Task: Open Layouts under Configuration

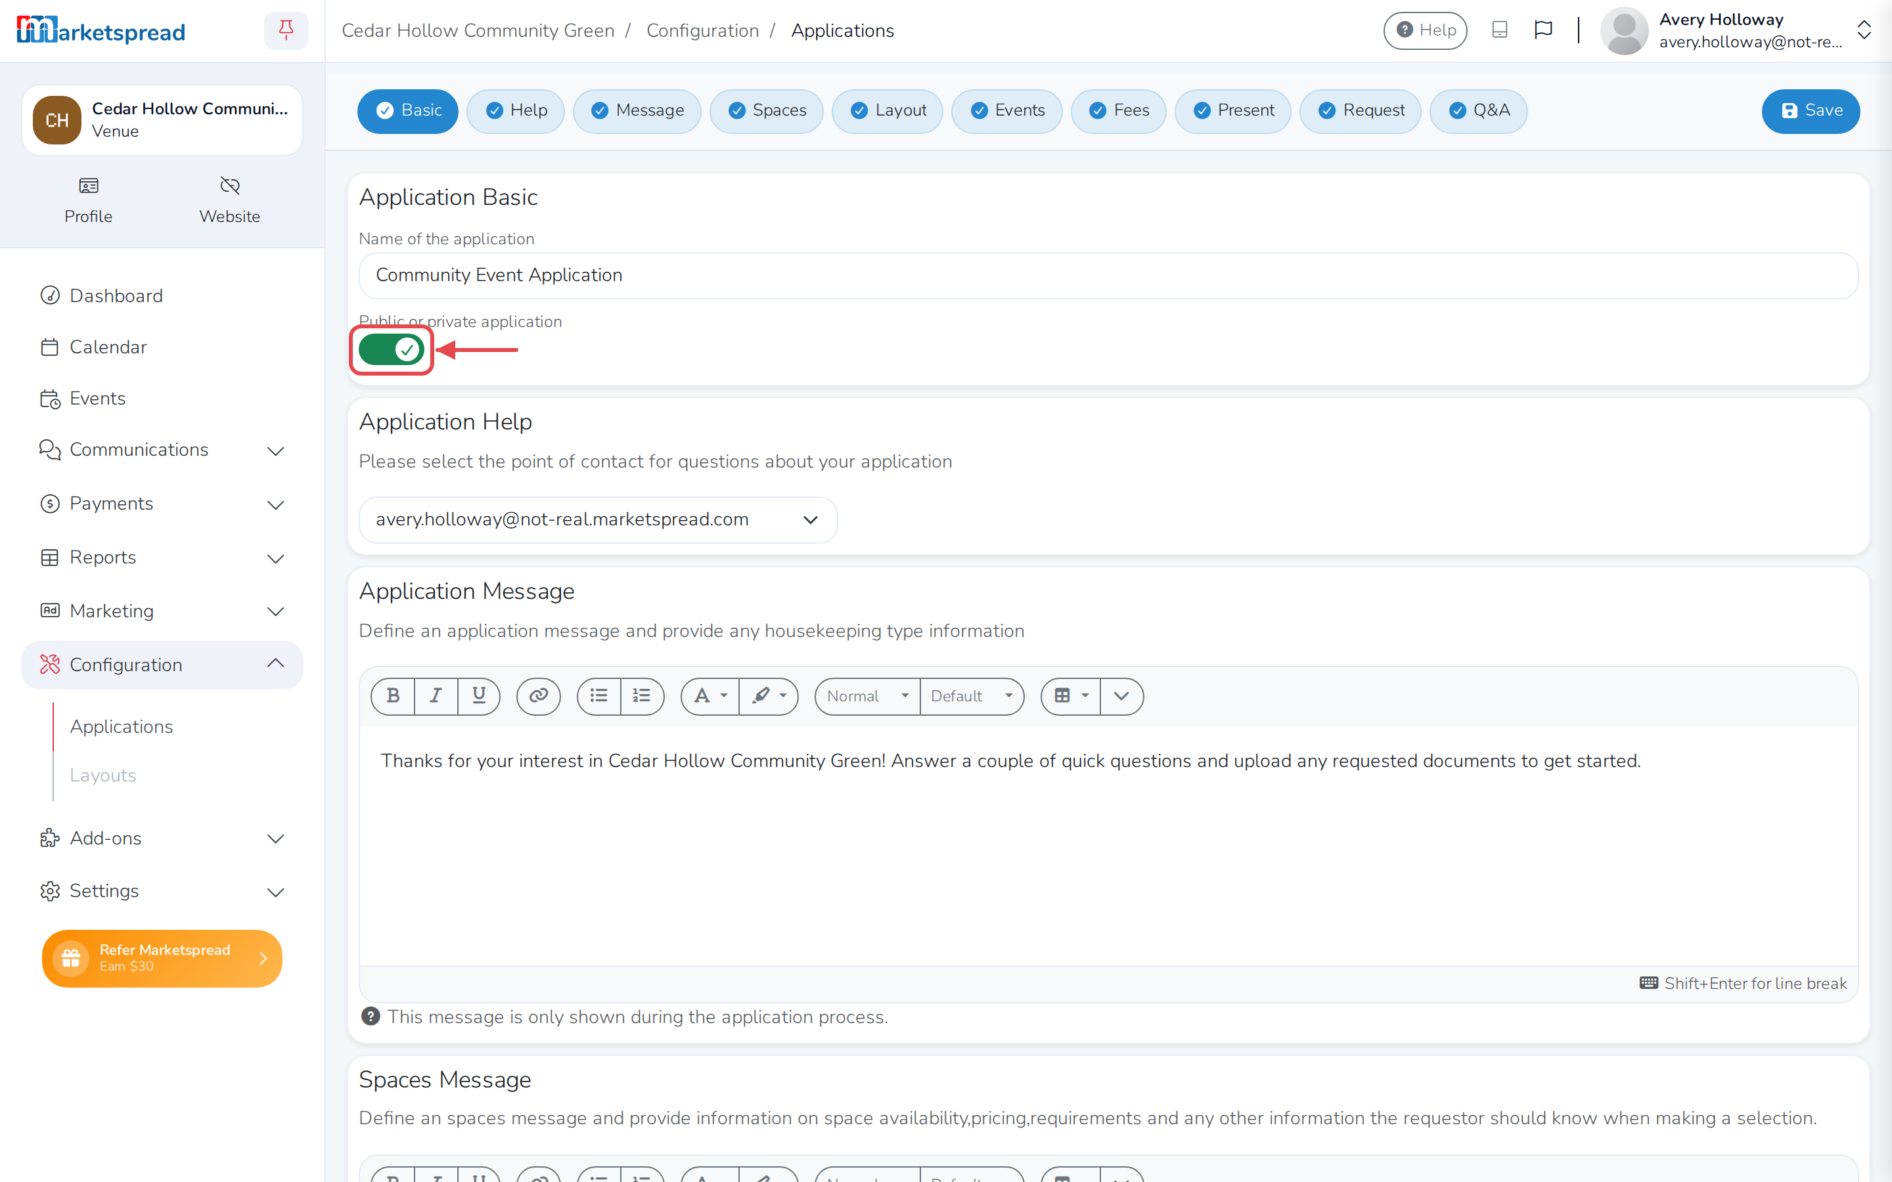Action: point(102,775)
